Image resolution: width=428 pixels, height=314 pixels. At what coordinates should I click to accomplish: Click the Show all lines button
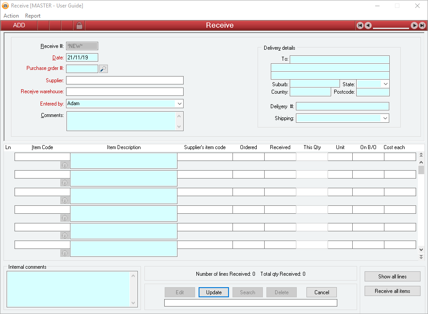(x=392, y=277)
